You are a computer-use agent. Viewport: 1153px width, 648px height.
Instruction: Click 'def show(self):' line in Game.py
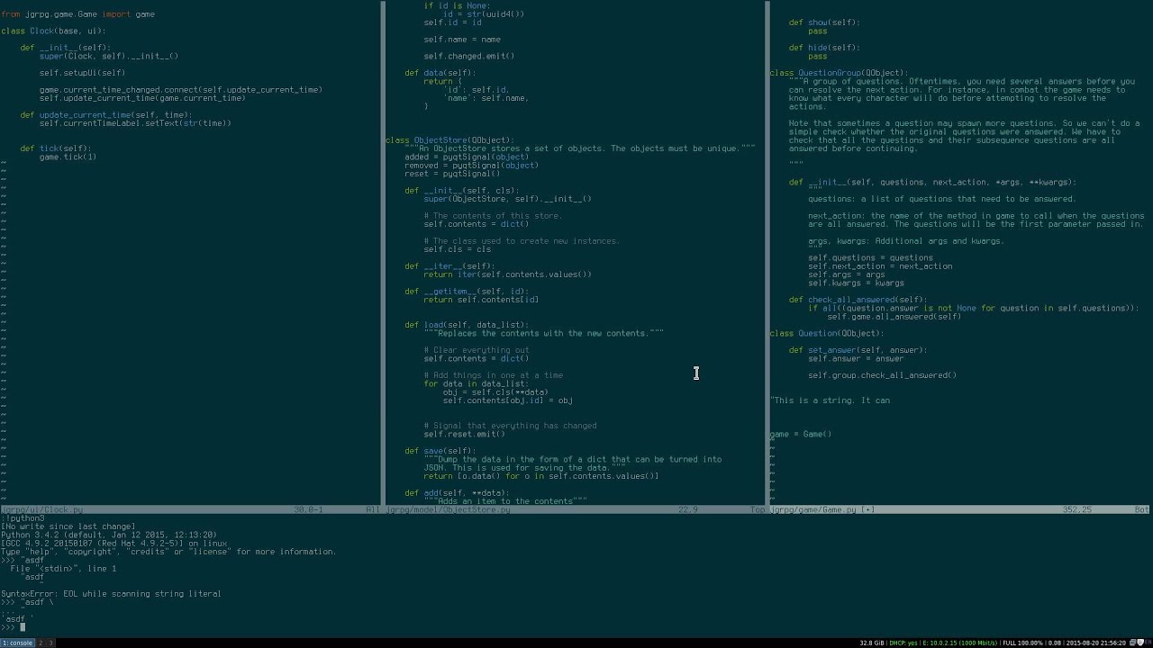click(824, 22)
